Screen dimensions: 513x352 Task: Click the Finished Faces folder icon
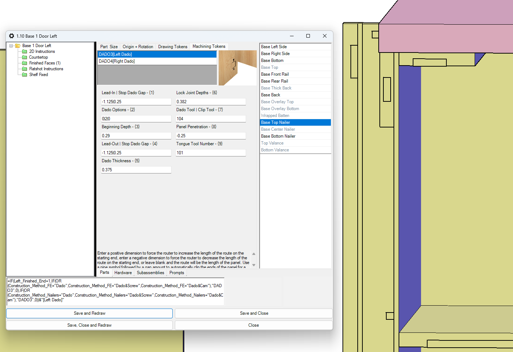[x=25, y=63]
